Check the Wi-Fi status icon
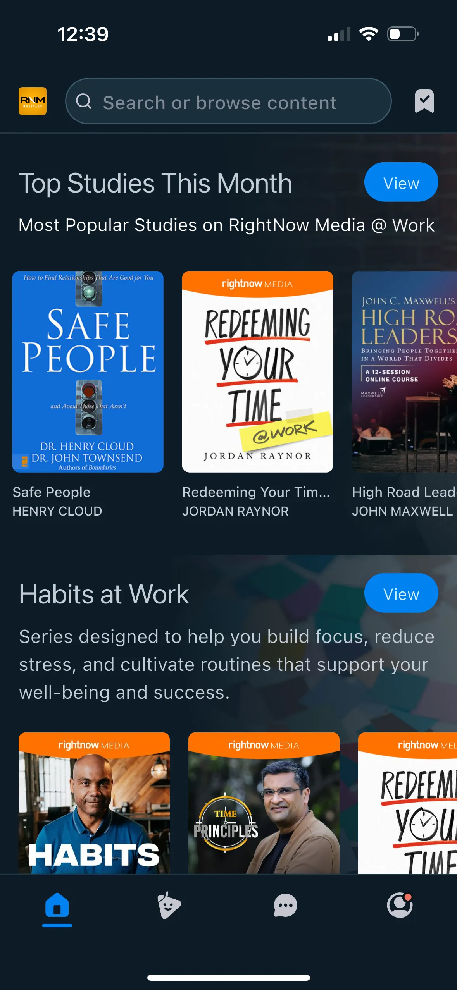The image size is (457, 990). click(x=369, y=34)
